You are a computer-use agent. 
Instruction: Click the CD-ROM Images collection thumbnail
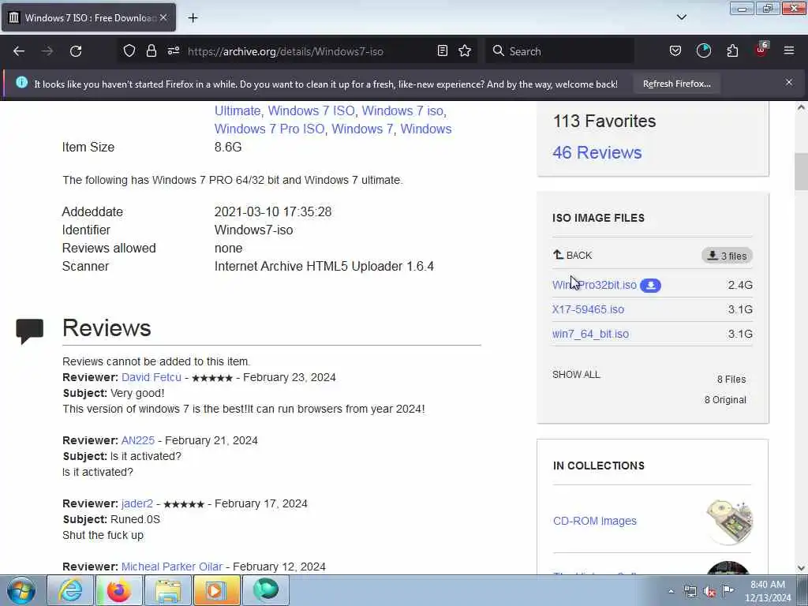[728, 521]
